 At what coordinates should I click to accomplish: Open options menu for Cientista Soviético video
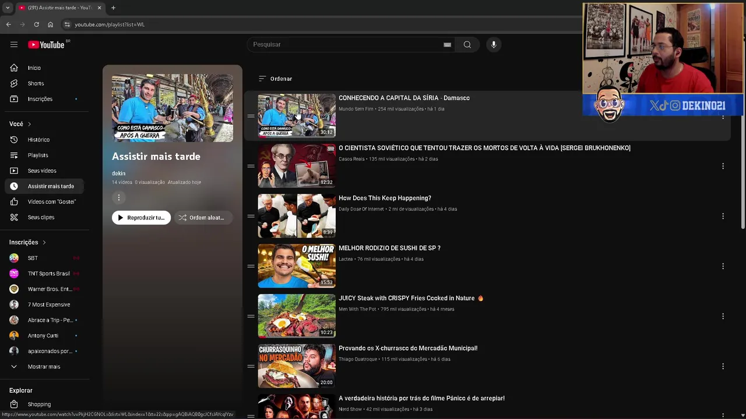pos(723,166)
